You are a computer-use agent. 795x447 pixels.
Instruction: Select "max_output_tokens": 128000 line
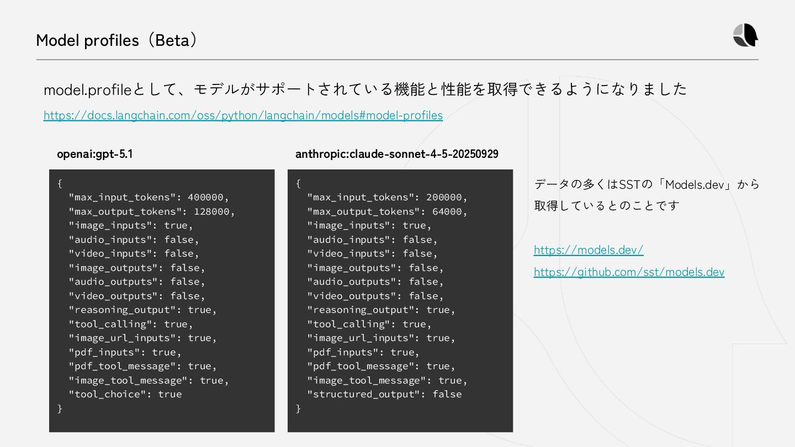(x=152, y=211)
